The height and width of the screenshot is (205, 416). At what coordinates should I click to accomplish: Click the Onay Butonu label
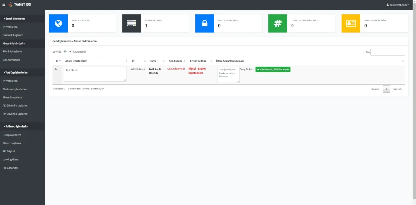tap(247, 69)
